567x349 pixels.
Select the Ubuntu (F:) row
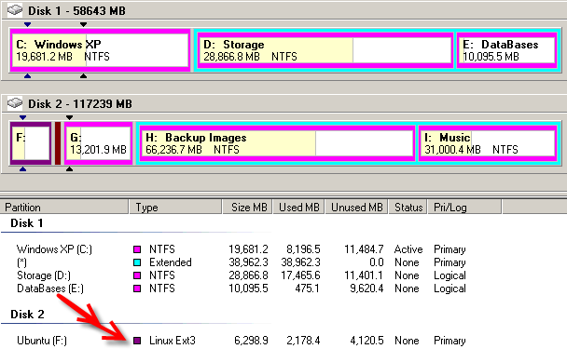tap(242, 341)
